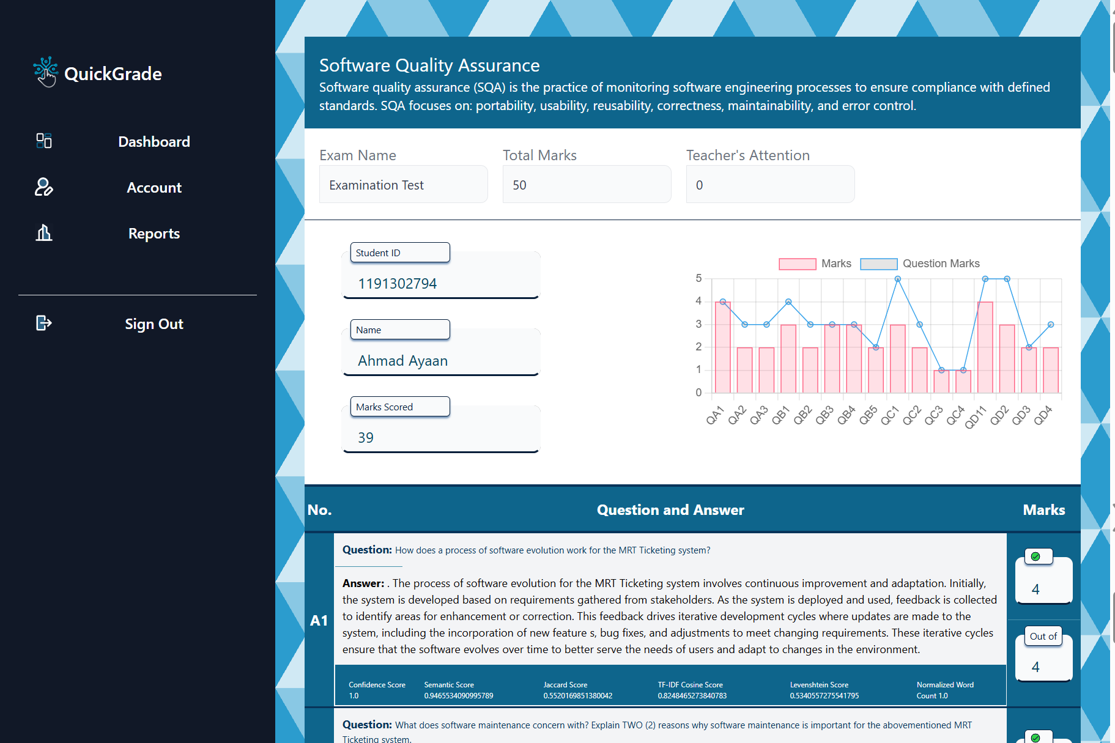Open the Reports menu item
This screenshot has width=1115, height=743.
tap(154, 234)
